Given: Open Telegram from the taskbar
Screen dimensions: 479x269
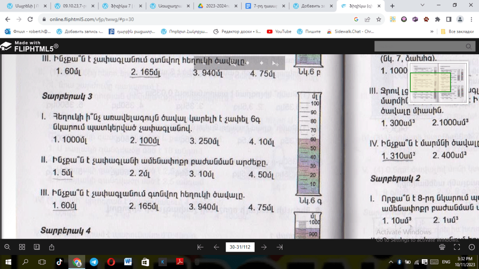Looking at the screenshot, I should click(94, 262).
